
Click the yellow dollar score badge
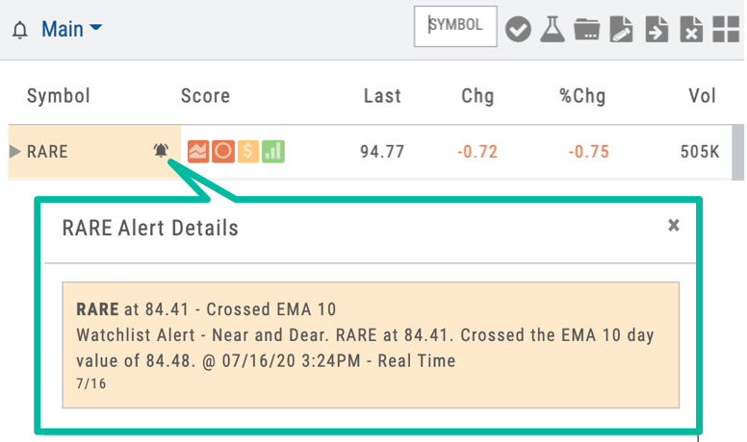[247, 151]
